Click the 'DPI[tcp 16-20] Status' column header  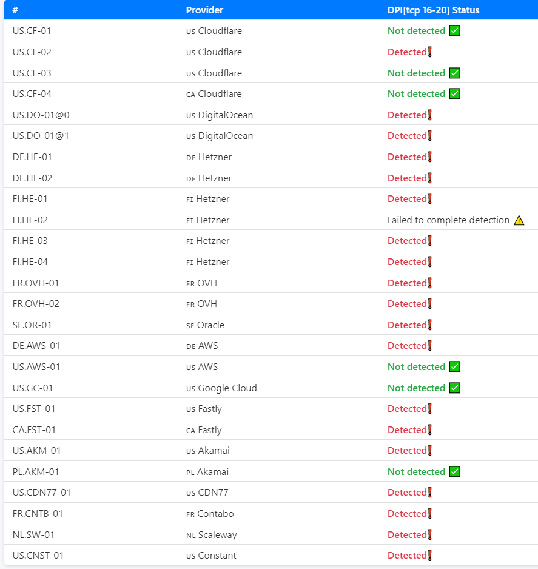[x=434, y=10]
